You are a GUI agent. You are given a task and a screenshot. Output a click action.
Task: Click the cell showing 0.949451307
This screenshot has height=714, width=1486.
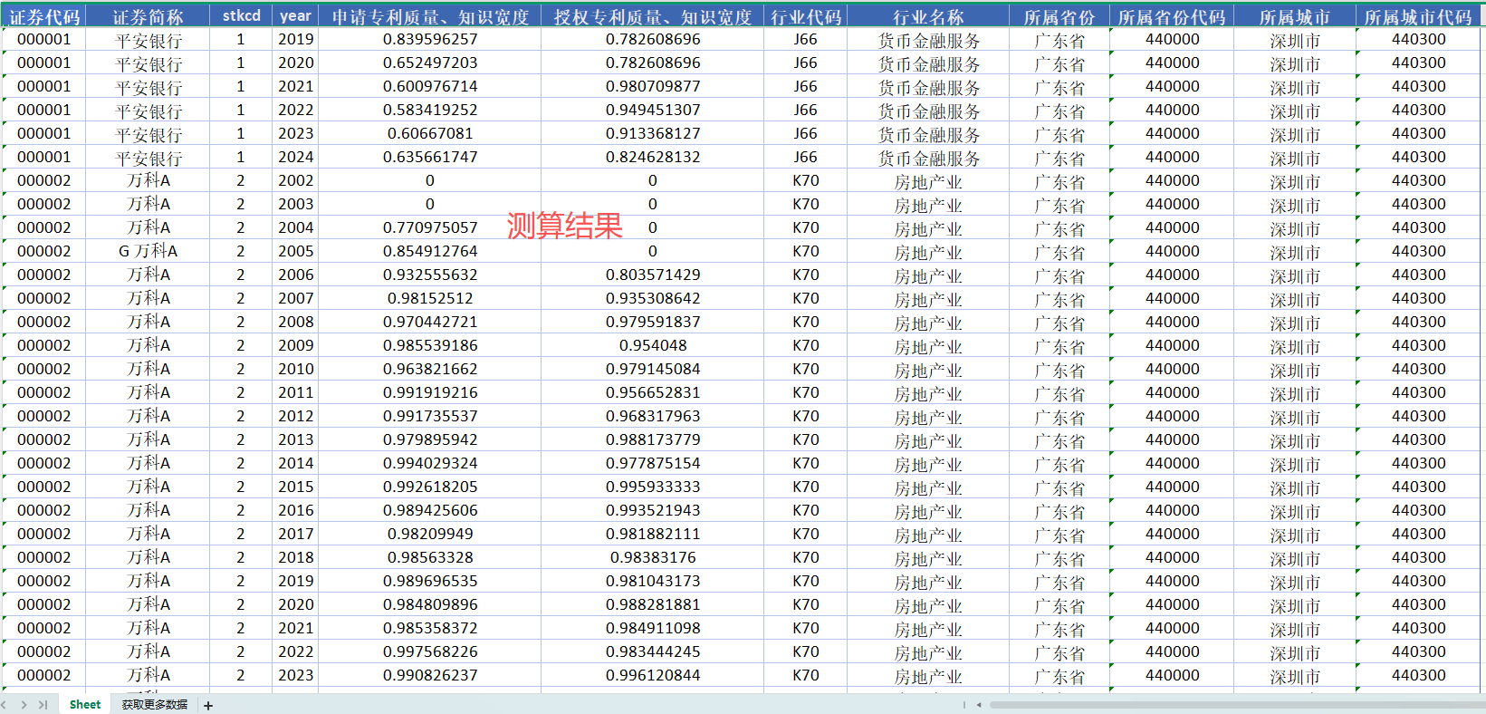tap(653, 110)
